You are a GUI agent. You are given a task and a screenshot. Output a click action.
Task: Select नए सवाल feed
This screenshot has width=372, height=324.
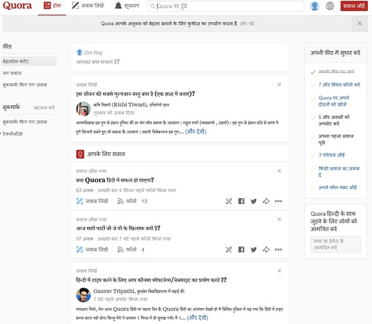tap(12, 73)
